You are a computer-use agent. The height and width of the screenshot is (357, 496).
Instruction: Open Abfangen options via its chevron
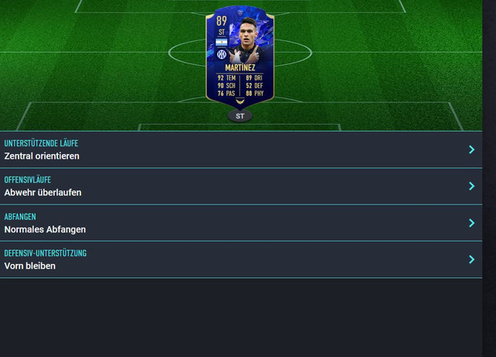pyautogui.click(x=472, y=223)
